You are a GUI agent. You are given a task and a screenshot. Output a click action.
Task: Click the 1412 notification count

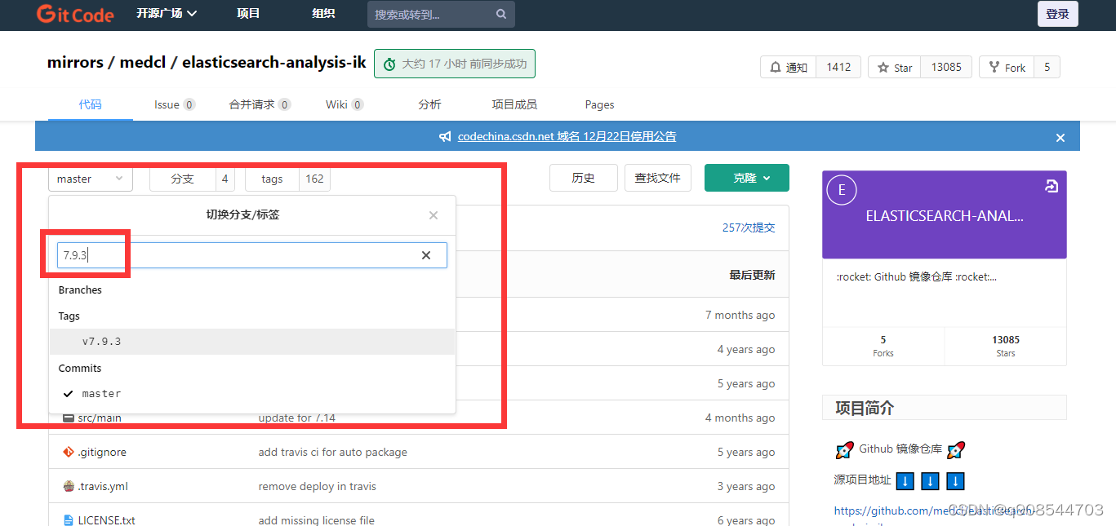(x=838, y=68)
